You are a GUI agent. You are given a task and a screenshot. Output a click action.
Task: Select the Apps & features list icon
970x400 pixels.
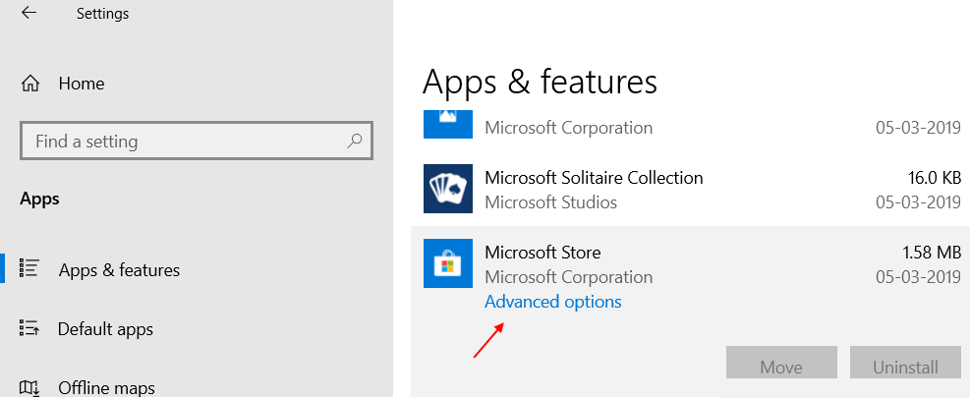(x=29, y=267)
